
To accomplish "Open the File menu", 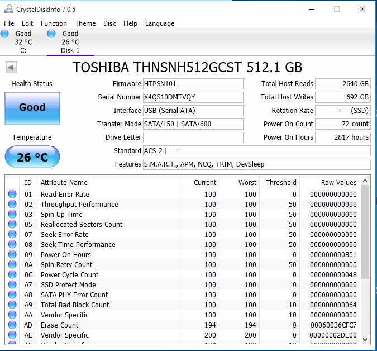I will click(9, 23).
